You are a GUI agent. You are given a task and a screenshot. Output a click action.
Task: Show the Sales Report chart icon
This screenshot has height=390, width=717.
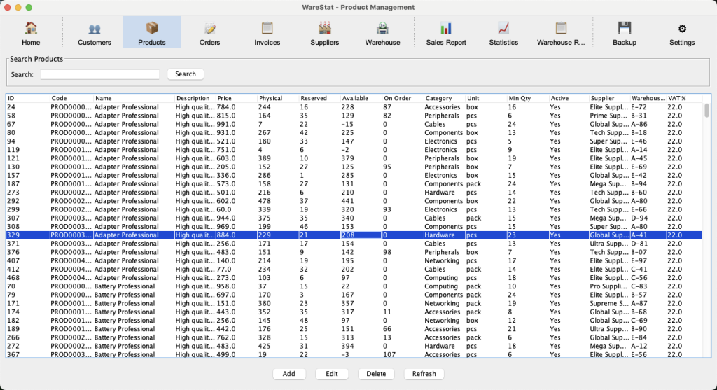(x=446, y=33)
